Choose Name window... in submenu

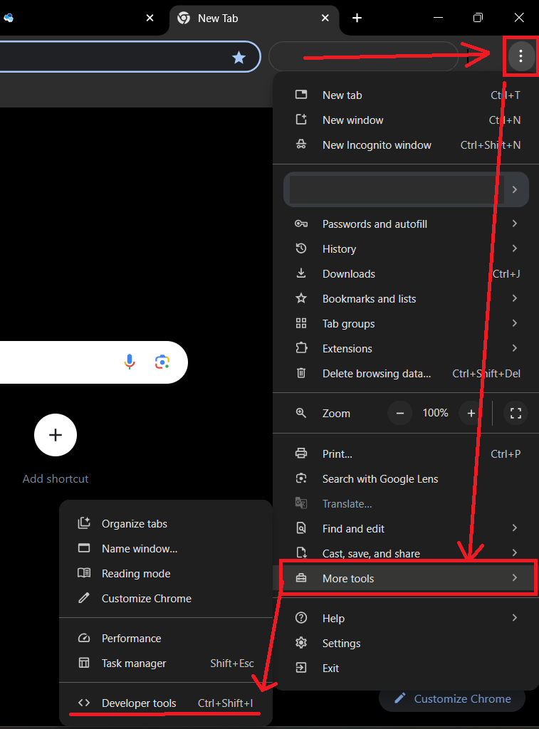[166, 549]
